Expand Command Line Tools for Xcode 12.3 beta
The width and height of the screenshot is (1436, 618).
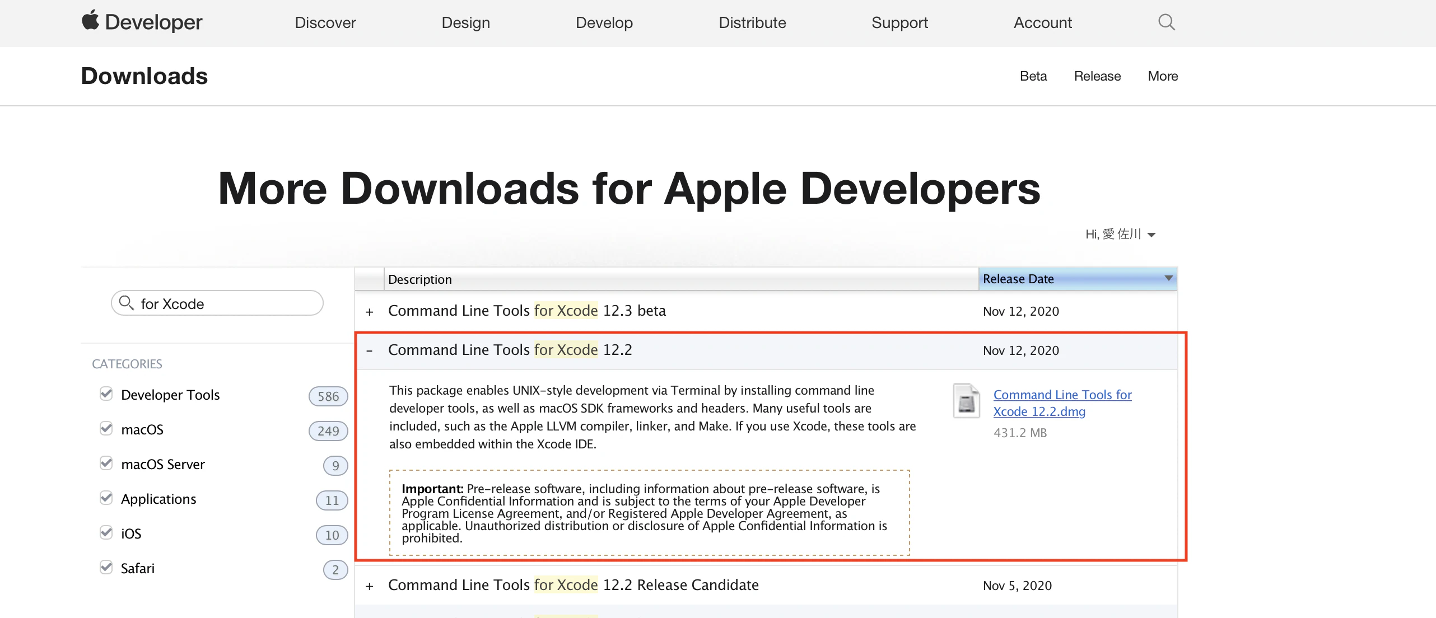tap(370, 312)
